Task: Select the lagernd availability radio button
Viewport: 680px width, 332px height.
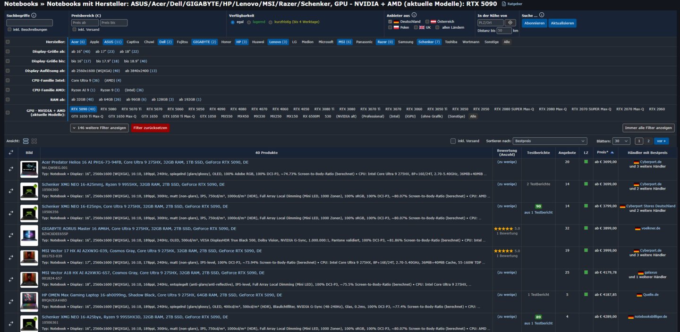Action: coord(249,22)
